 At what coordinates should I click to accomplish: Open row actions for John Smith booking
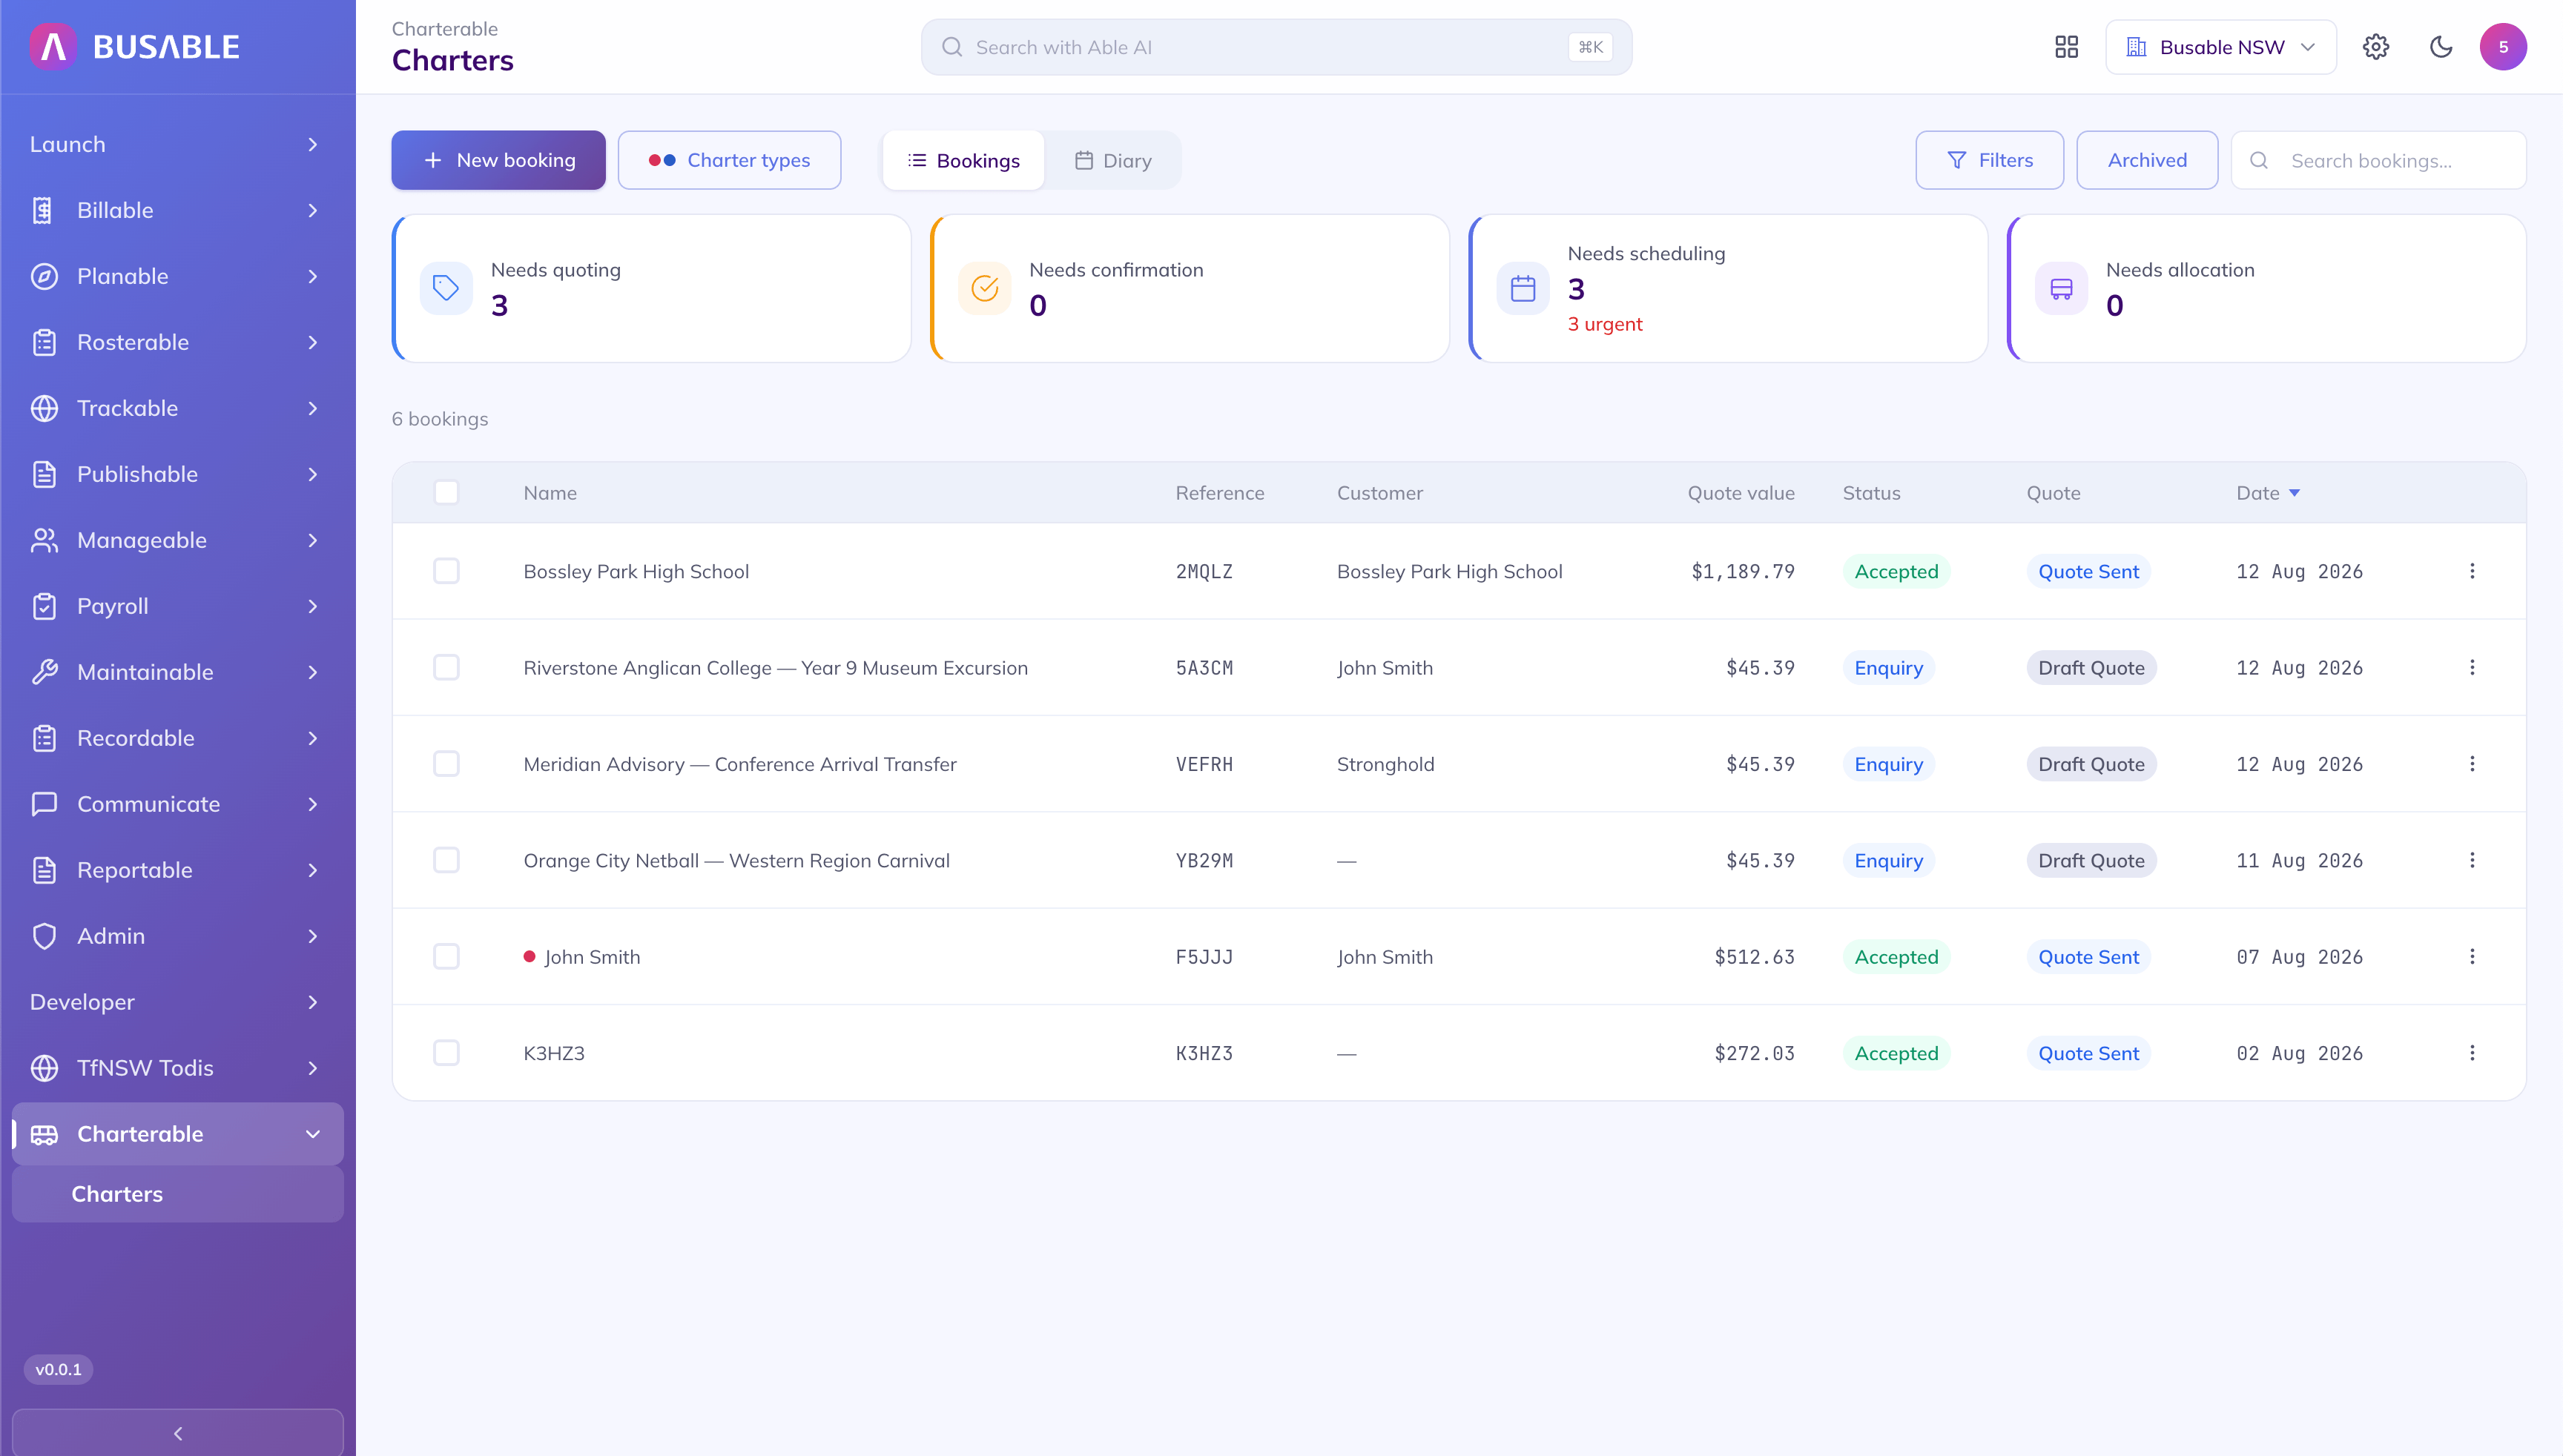tap(2471, 956)
